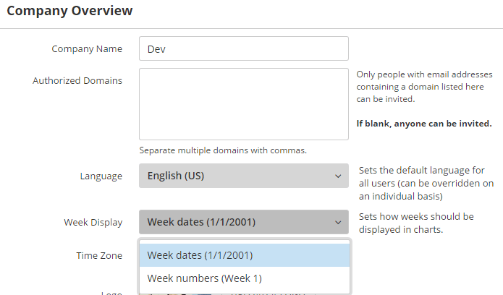
Task: Click the Company Name label
Action: coord(87,48)
